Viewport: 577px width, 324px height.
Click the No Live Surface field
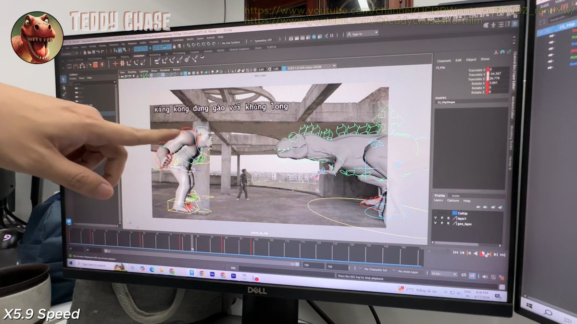(231, 43)
